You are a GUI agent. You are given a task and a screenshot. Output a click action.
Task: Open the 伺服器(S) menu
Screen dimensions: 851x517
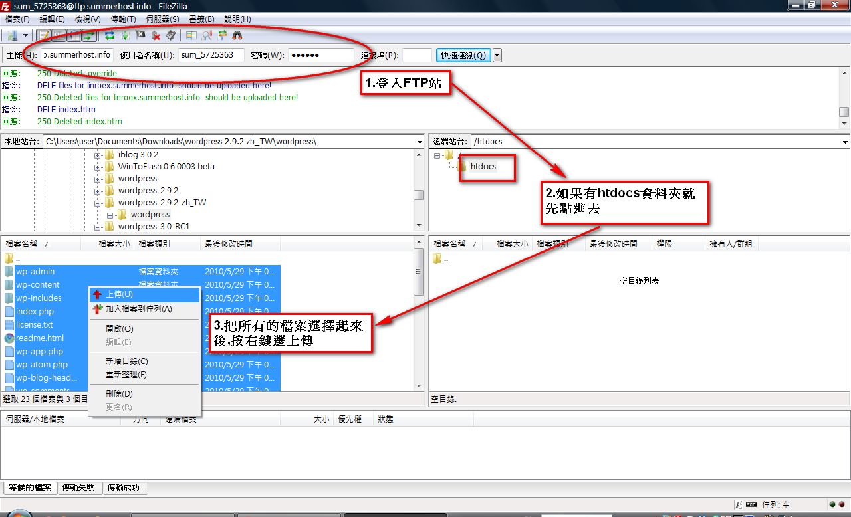(162, 19)
